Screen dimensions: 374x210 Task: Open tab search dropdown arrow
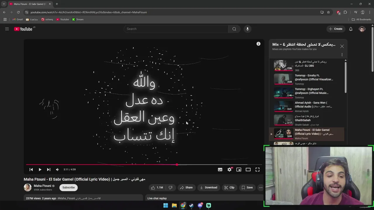(4, 4)
